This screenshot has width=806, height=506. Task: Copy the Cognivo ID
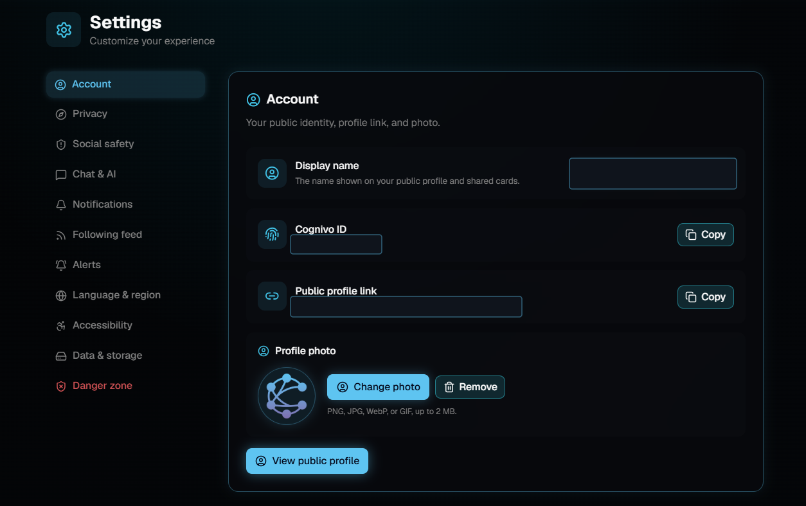click(706, 235)
